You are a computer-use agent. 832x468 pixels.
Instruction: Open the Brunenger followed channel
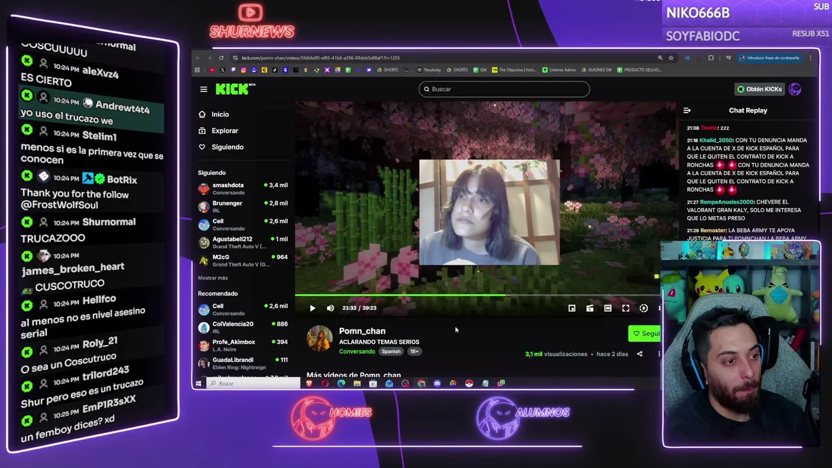(242, 206)
